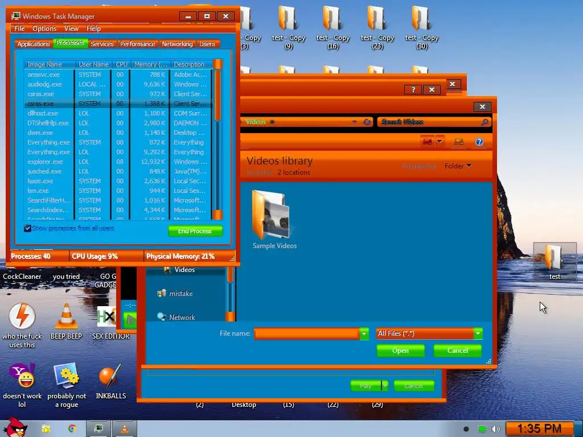
Task: Switch to the Networking tab
Action: coord(177,44)
